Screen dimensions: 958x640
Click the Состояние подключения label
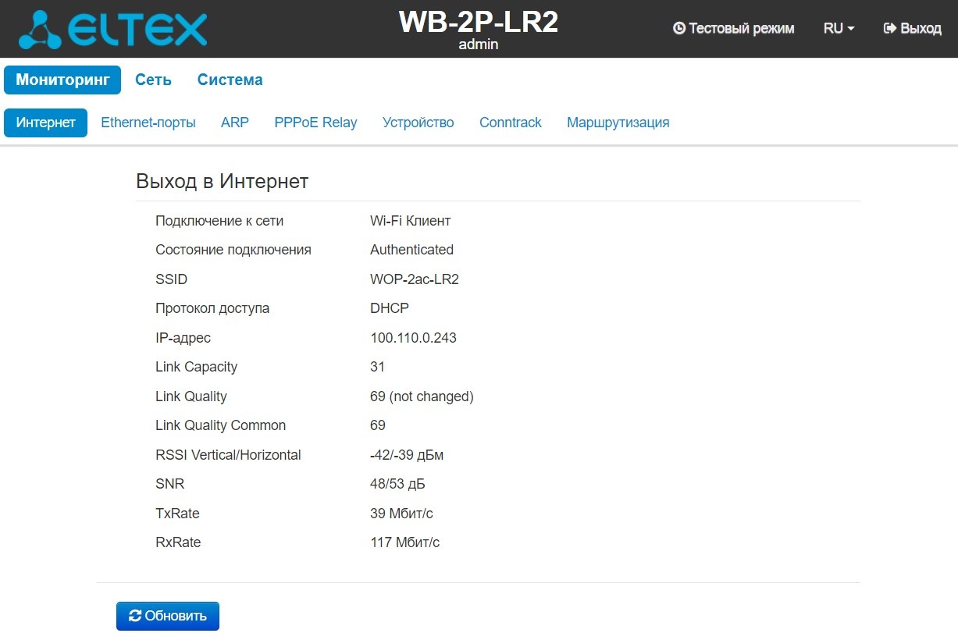coord(233,250)
